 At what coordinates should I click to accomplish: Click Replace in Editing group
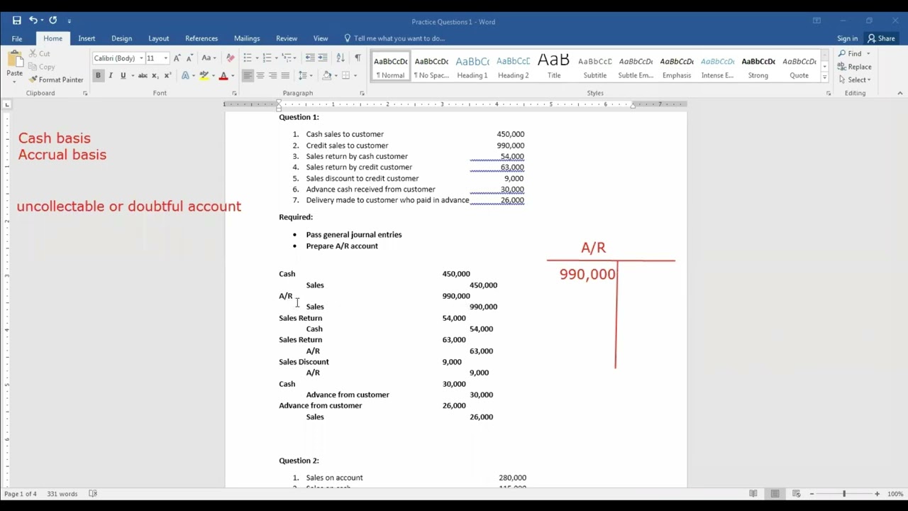point(855,67)
